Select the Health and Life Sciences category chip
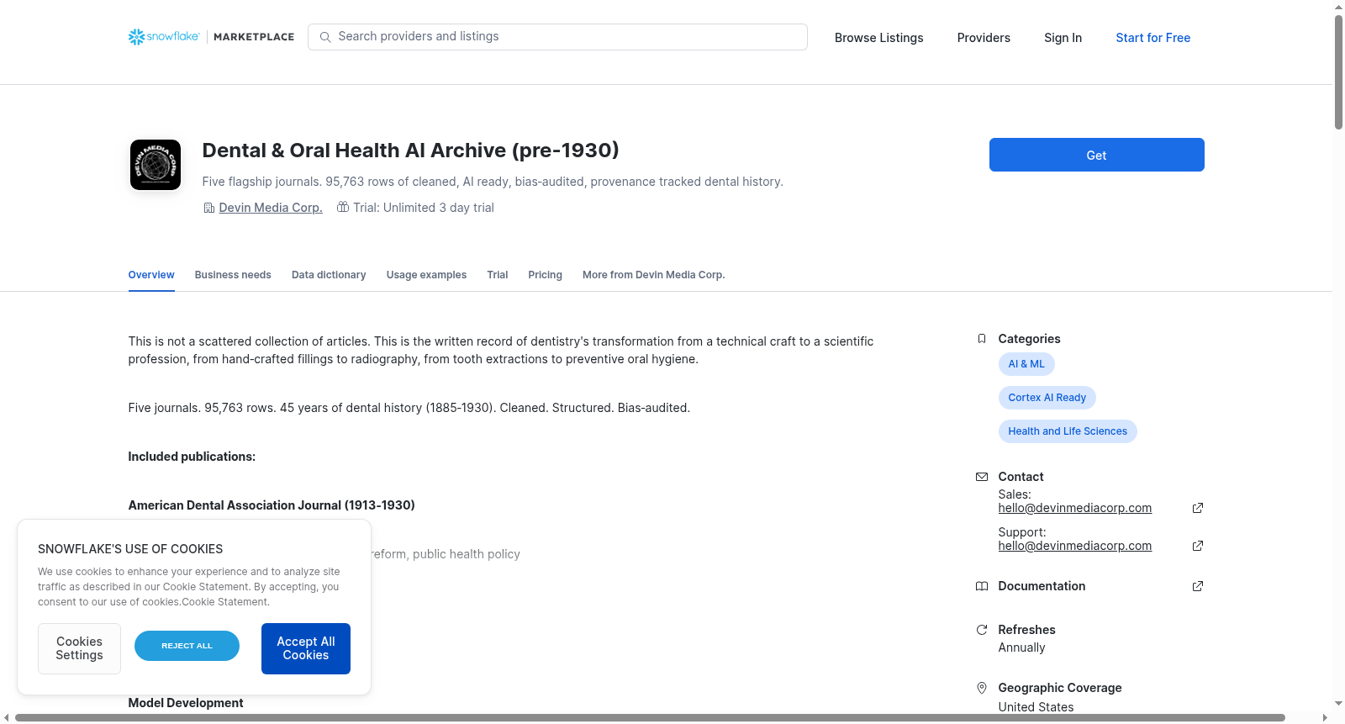The image size is (1345, 724). (x=1068, y=431)
